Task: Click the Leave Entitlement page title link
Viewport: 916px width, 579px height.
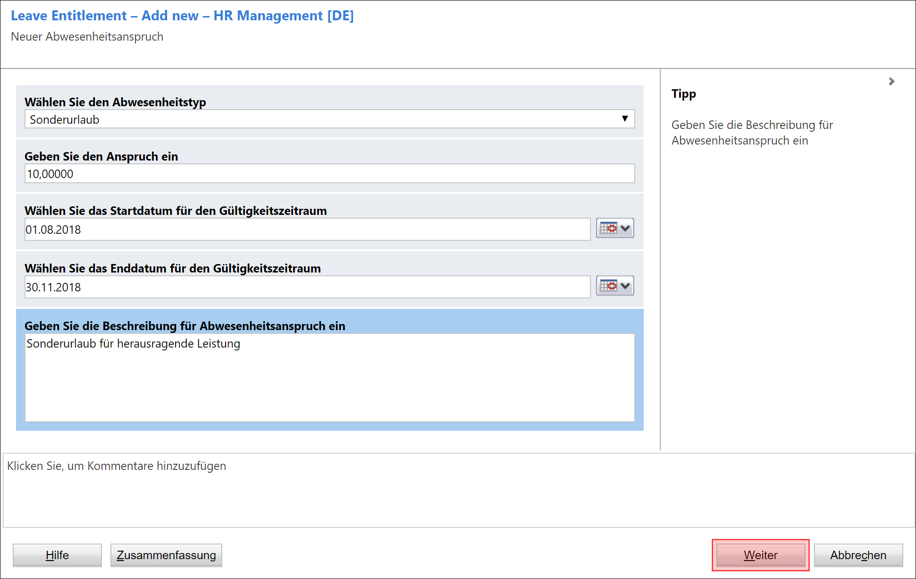Action: coord(182,16)
